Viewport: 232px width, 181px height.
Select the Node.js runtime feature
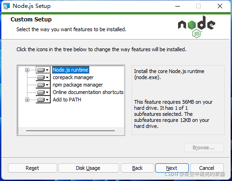coord(71,70)
